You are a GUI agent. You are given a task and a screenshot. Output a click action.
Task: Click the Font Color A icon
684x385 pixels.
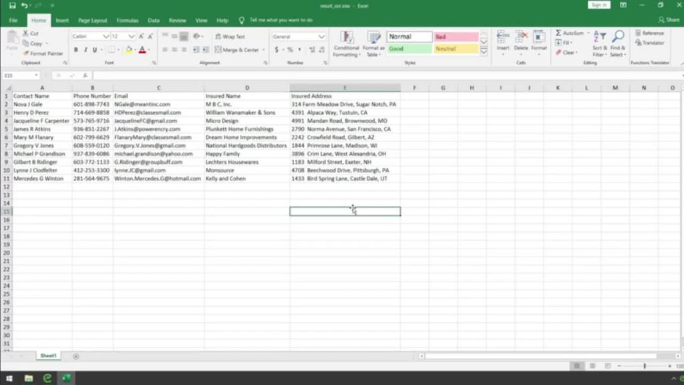(142, 49)
